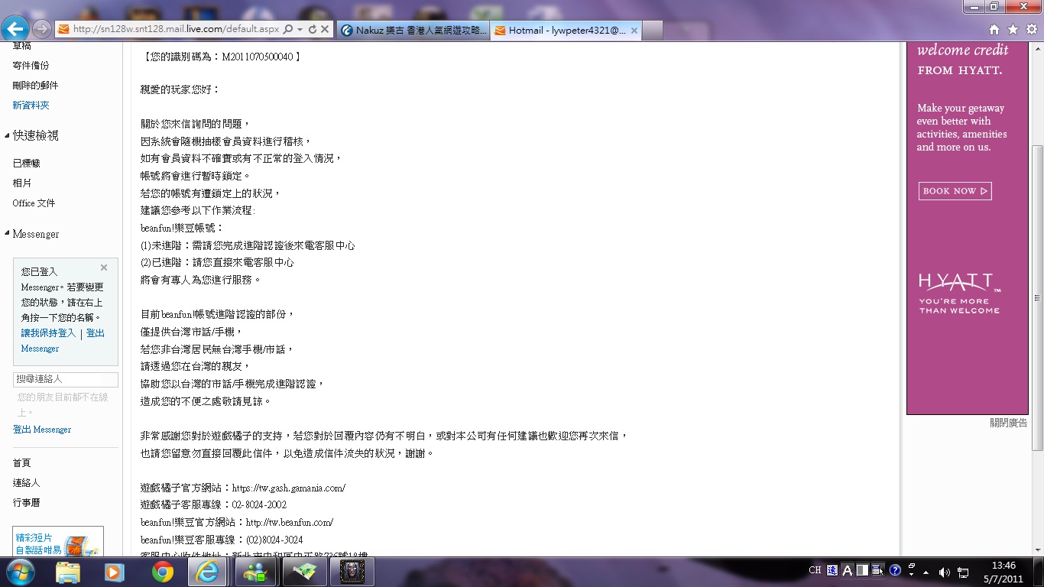Click the 登出 Messenger link

pyautogui.click(x=42, y=430)
